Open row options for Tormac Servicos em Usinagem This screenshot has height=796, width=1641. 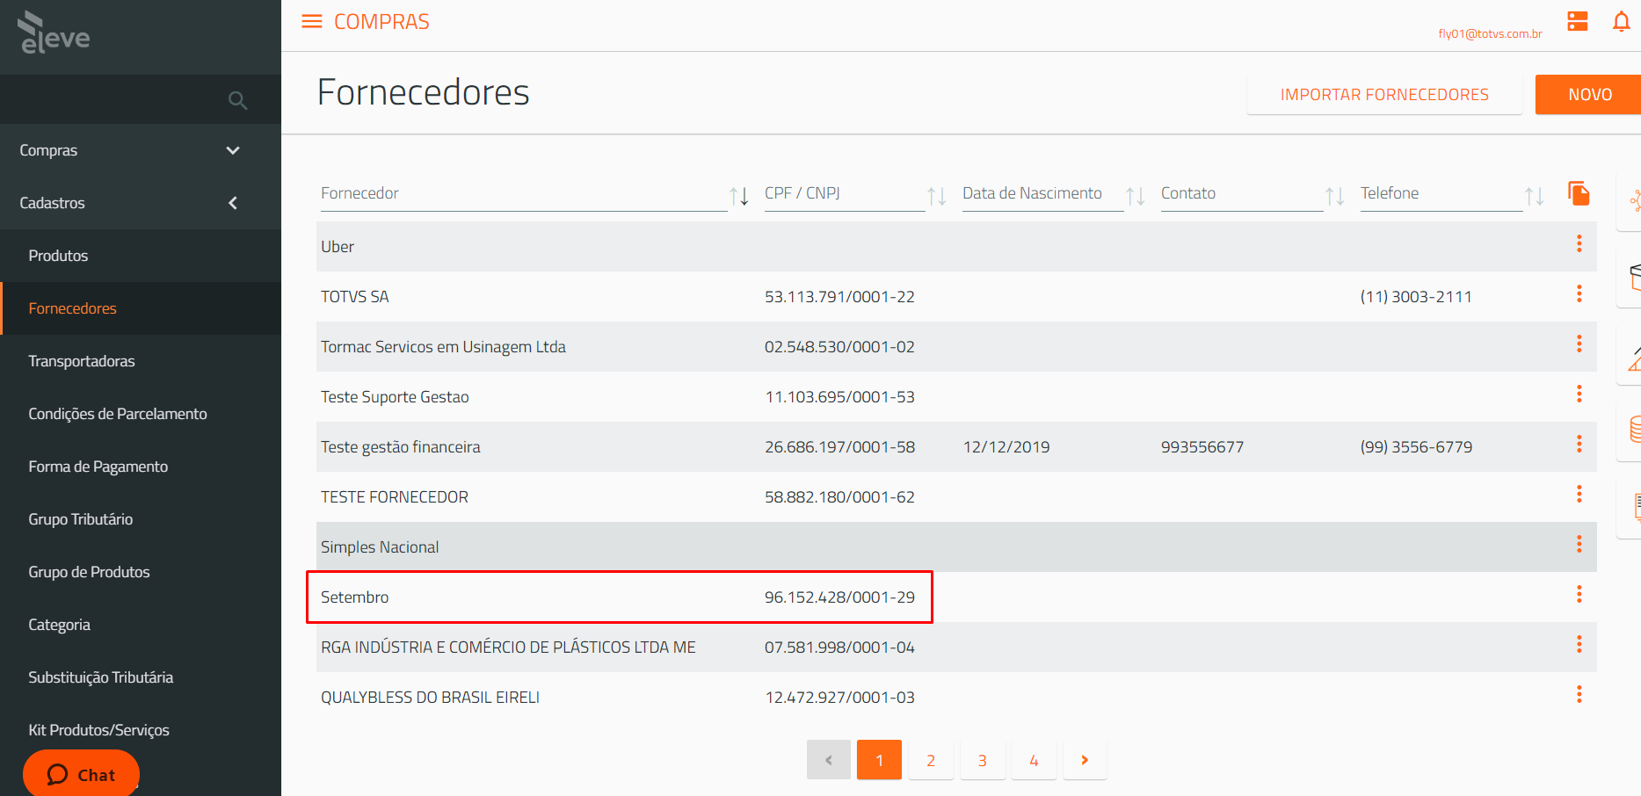pyautogui.click(x=1579, y=344)
